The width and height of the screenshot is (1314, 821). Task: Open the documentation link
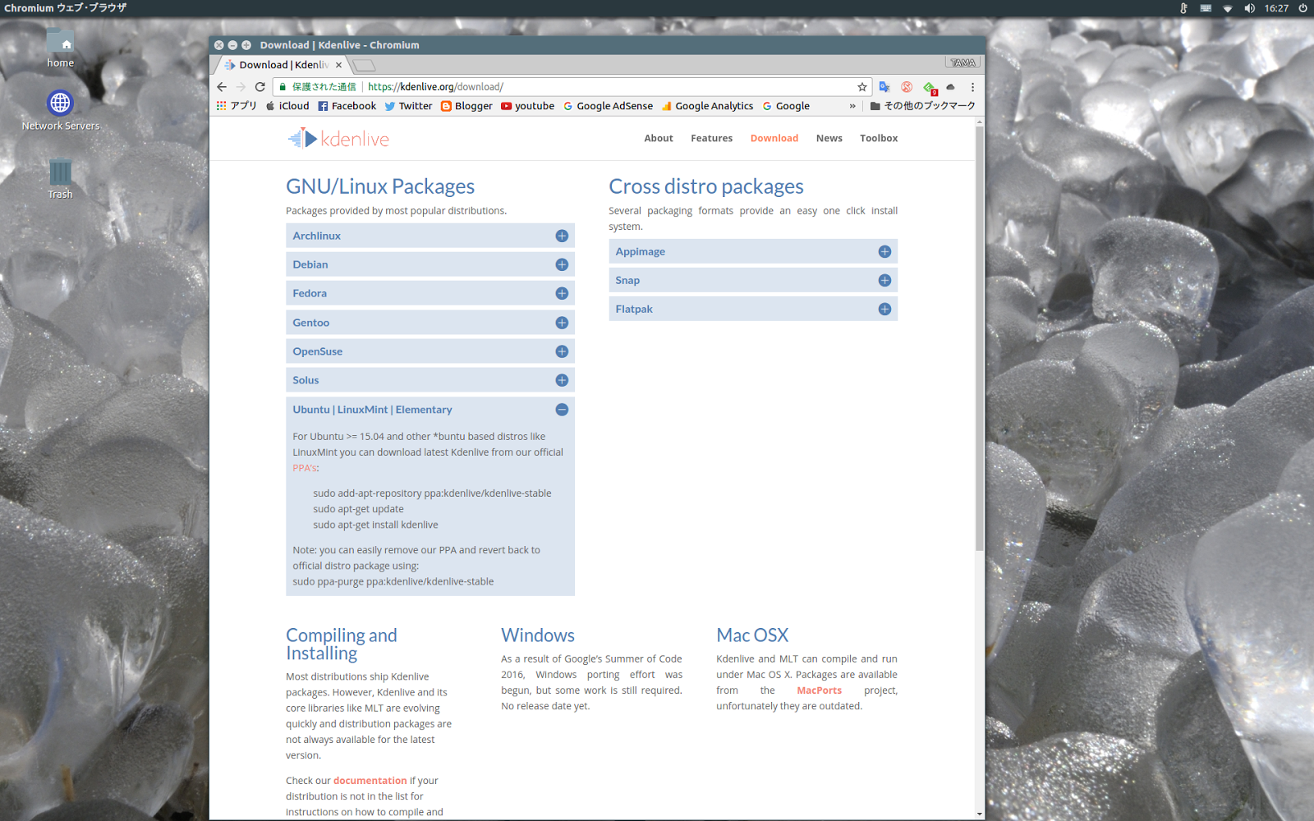tap(370, 781)
